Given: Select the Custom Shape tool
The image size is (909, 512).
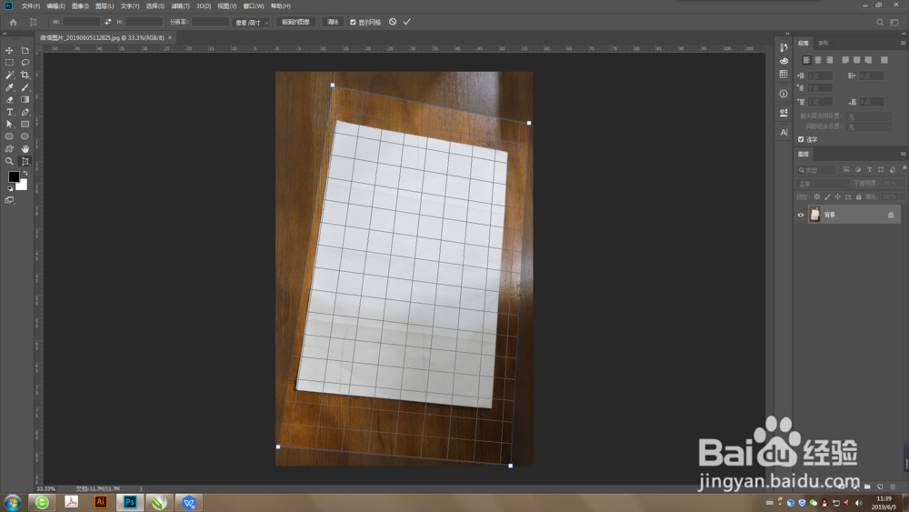Looking at the screenshot, I should pyautogui.click(x=9, y=149).
